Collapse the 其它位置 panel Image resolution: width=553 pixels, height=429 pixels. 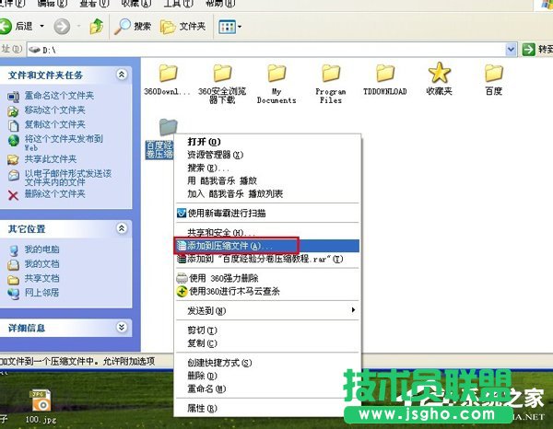122,227
